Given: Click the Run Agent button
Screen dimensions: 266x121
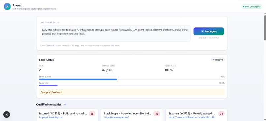Looking at the screenshot, I should [209, 31].
